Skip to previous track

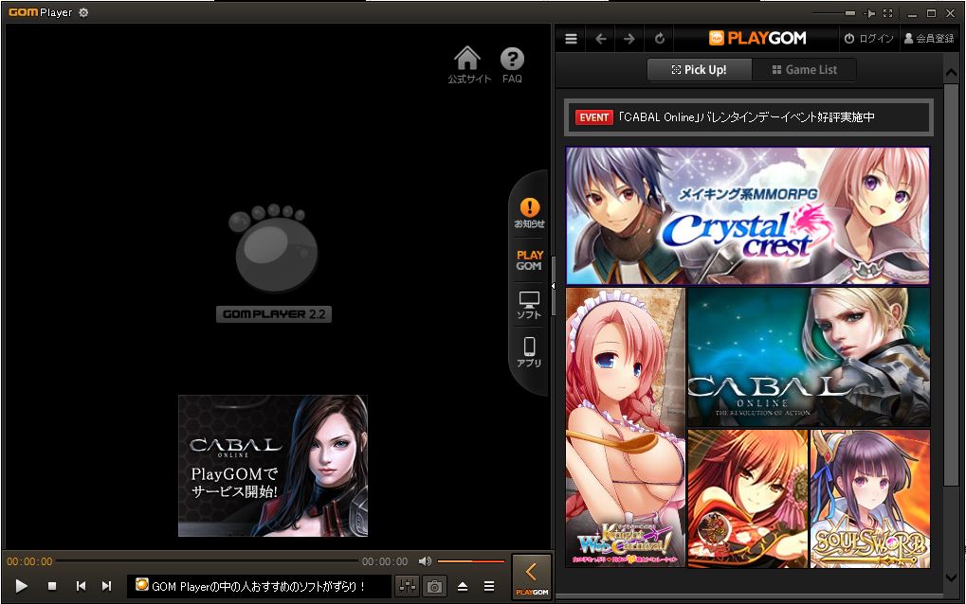(x=81, y=586)
